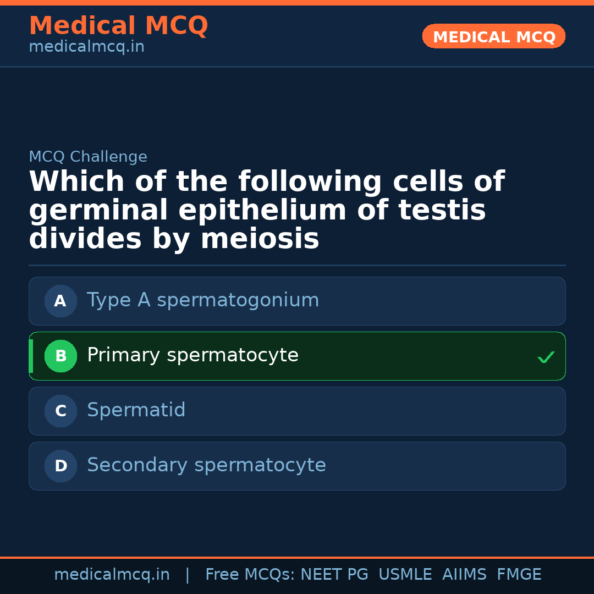Click the green checkmark on option B

(546, 358)
